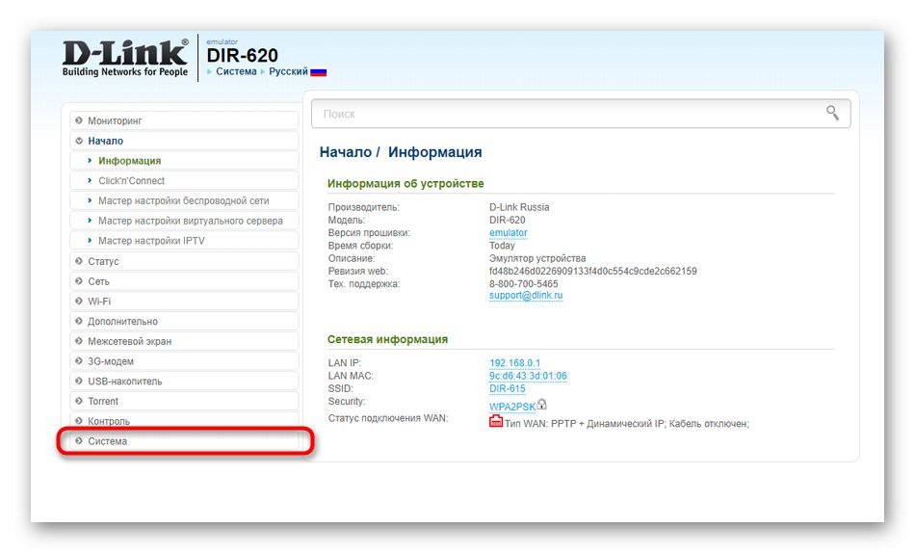Click the Информация breadcrumb heading
This screenshot has width=915, height=553.
[x=434, y=152]
